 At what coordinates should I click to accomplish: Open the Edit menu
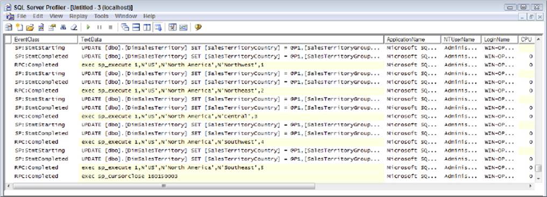[38, 16]
